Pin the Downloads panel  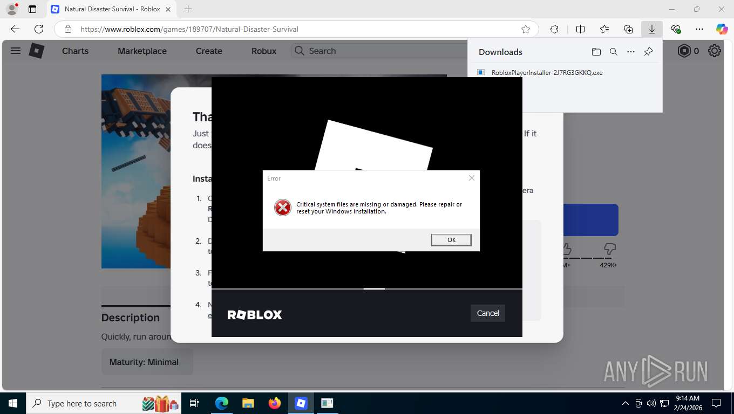pos(648,52)
